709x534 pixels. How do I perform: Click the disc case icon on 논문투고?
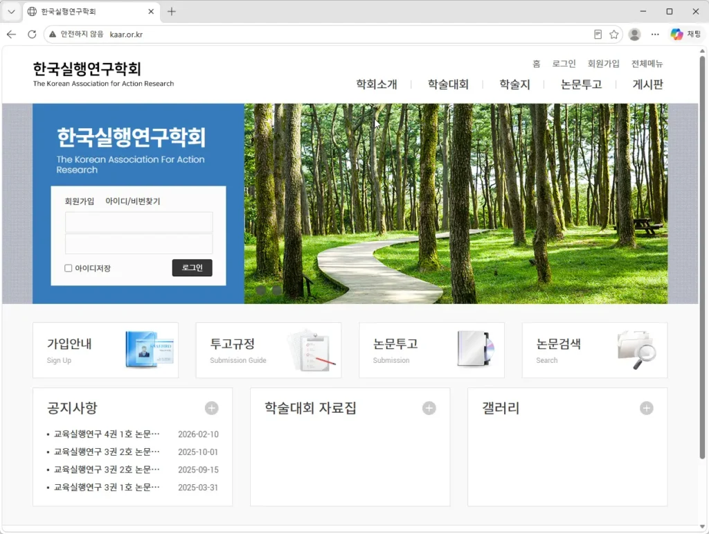click(x=476, y=348)
